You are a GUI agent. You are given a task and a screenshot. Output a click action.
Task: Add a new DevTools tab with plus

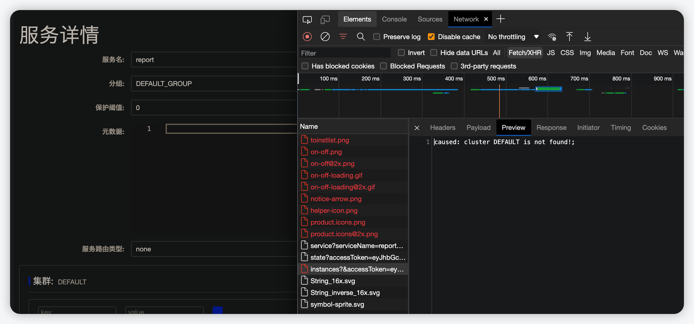501,19
